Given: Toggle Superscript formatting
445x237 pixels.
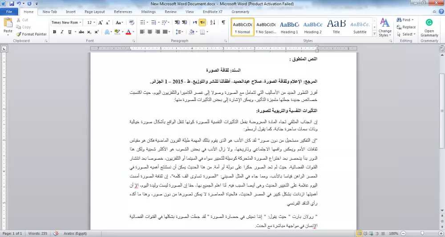Looking at the screenshot, I should click(97, 32).
